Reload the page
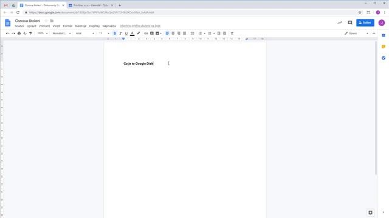Image resolution: width=389 pixels, height=218 pixels. [18, 12]
